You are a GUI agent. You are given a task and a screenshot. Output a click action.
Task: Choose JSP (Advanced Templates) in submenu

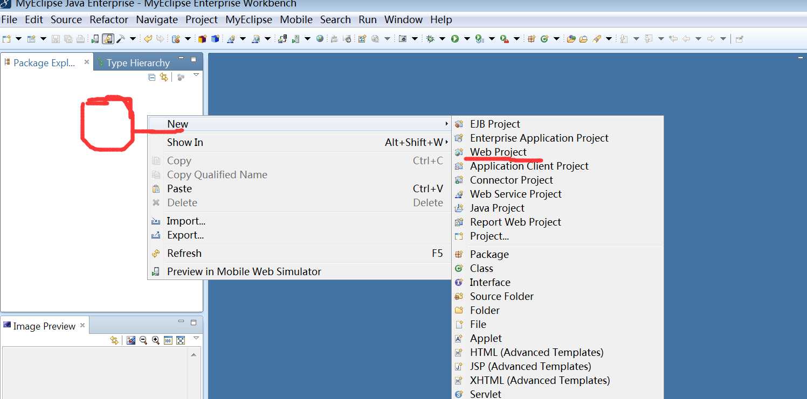point(530,367)
